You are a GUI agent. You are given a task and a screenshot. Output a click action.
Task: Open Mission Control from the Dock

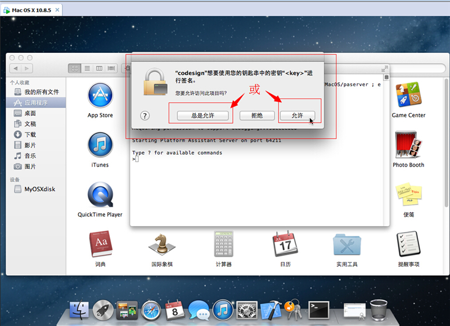127,310
